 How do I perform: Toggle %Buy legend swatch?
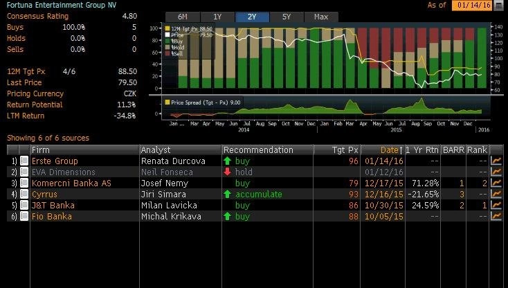(167, 41)
